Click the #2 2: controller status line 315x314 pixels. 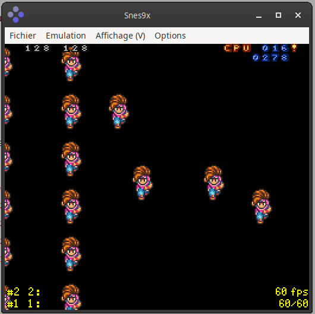pos(23,291)
